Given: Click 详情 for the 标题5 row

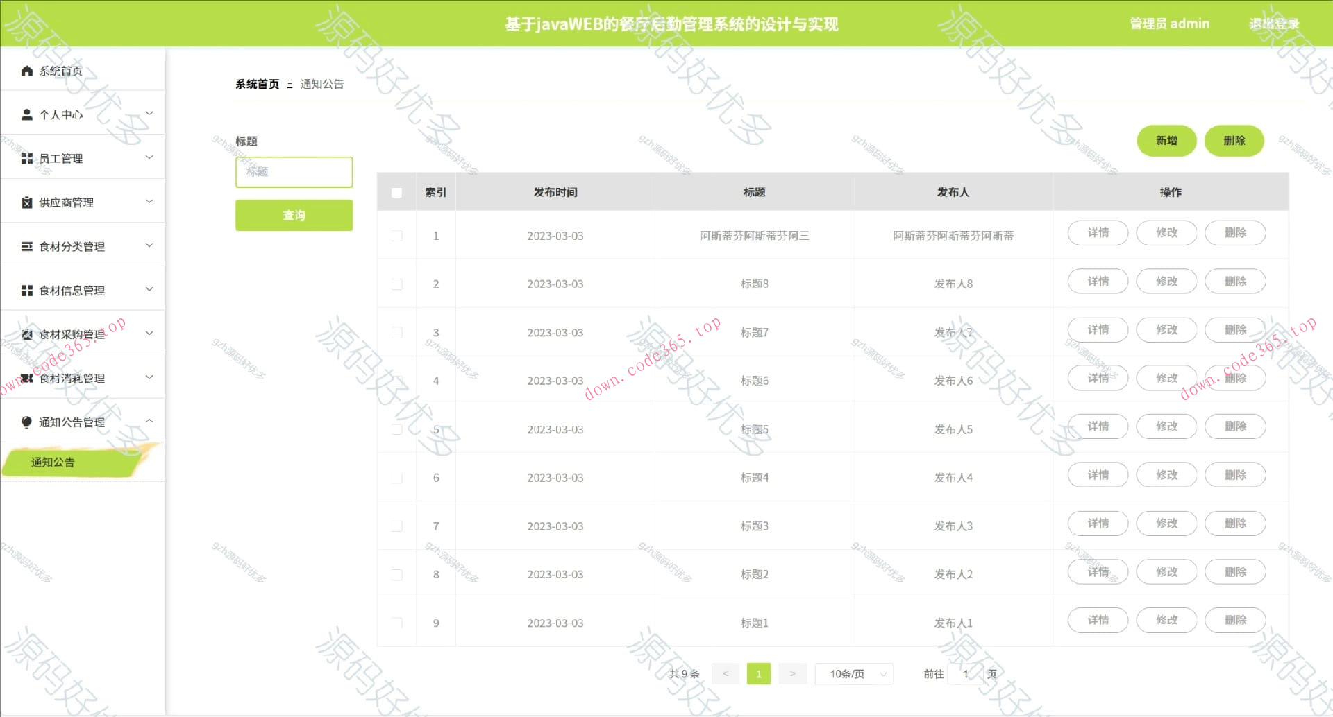Looking at the screenshot, I should tap(1097, 426).
